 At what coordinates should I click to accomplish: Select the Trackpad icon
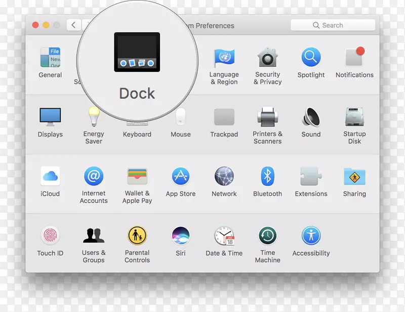224,117
